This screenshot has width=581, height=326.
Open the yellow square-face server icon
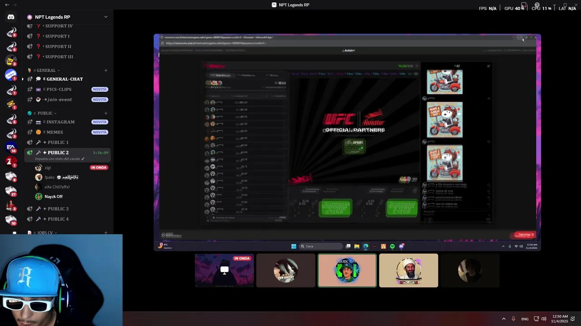[11, 61]
